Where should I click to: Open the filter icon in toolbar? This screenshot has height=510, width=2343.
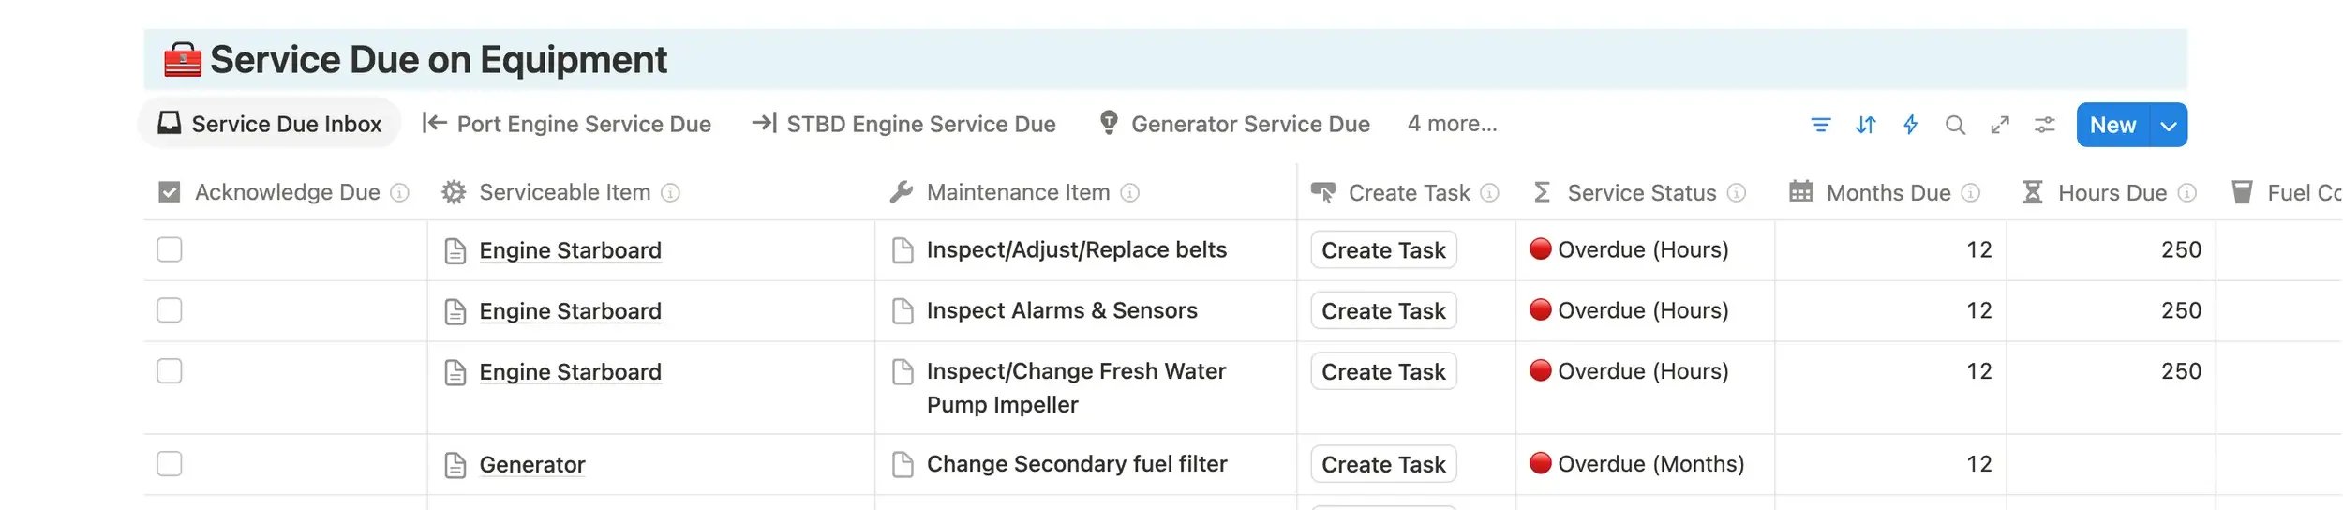(x=1820, y=125)
